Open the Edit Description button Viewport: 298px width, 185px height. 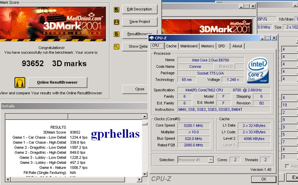tap(140, 9)
